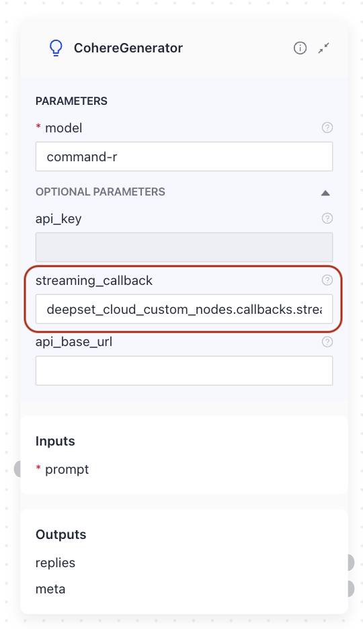Click the streaming_callback parameter label
The height and width of the screenshot is (629, 363).
[94, 280]
